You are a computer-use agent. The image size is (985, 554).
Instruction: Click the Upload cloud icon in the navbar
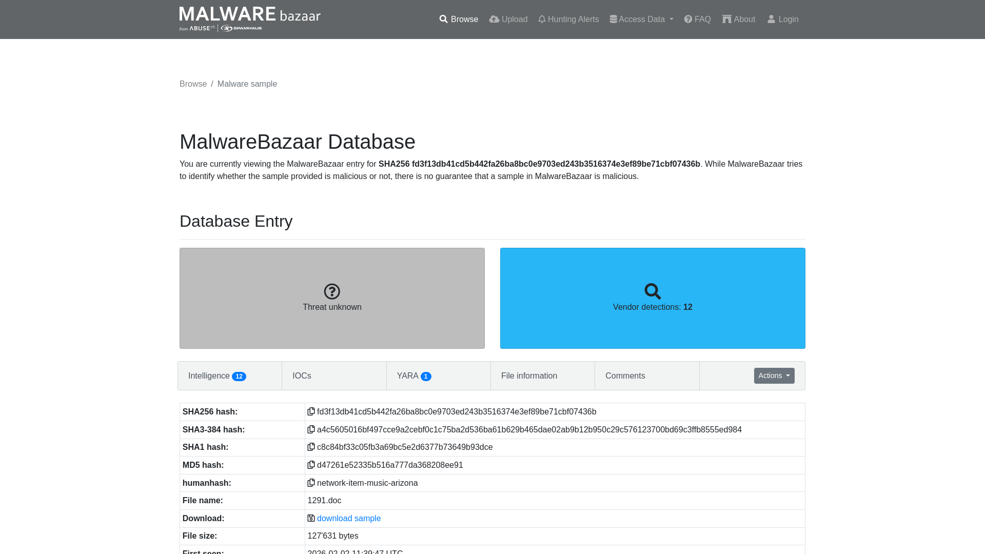pos(494,19)
